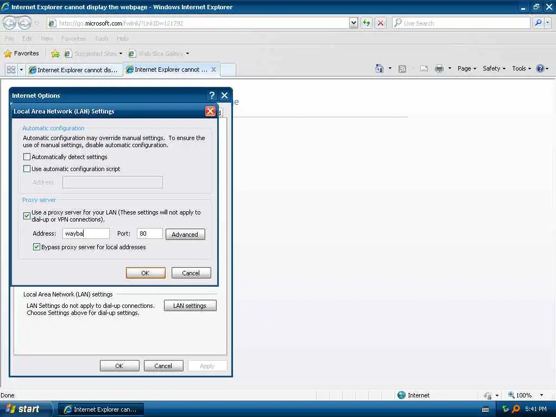
Task: Close the Internet Options dialog
Action: (224, 96)
